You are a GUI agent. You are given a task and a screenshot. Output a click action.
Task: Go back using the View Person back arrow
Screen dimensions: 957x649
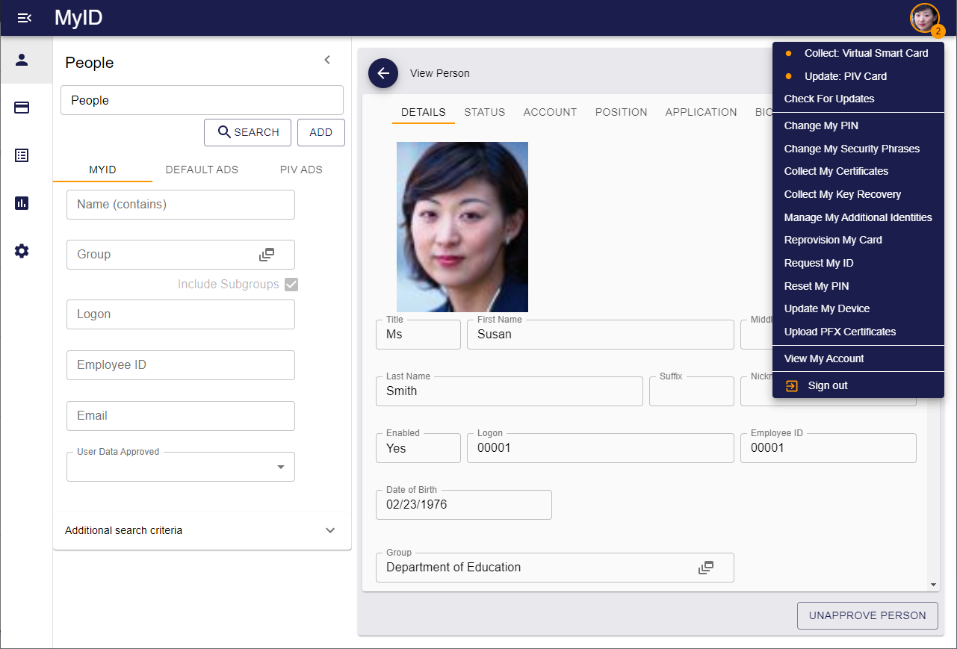point(383,73)
